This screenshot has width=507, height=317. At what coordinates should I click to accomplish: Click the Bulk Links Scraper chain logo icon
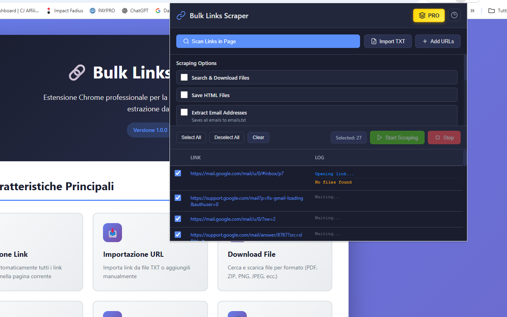tap(181, 15)
